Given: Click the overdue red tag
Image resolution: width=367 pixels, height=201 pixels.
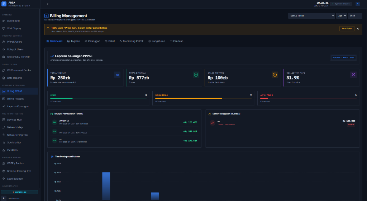Looking at the screenshot, I should pos(351,125).
